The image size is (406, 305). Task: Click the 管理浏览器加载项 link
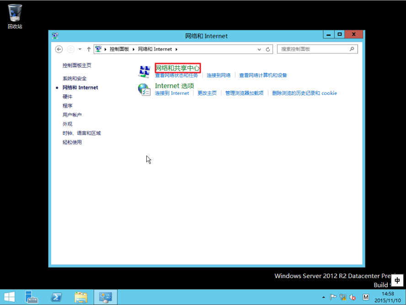[245, 93]
